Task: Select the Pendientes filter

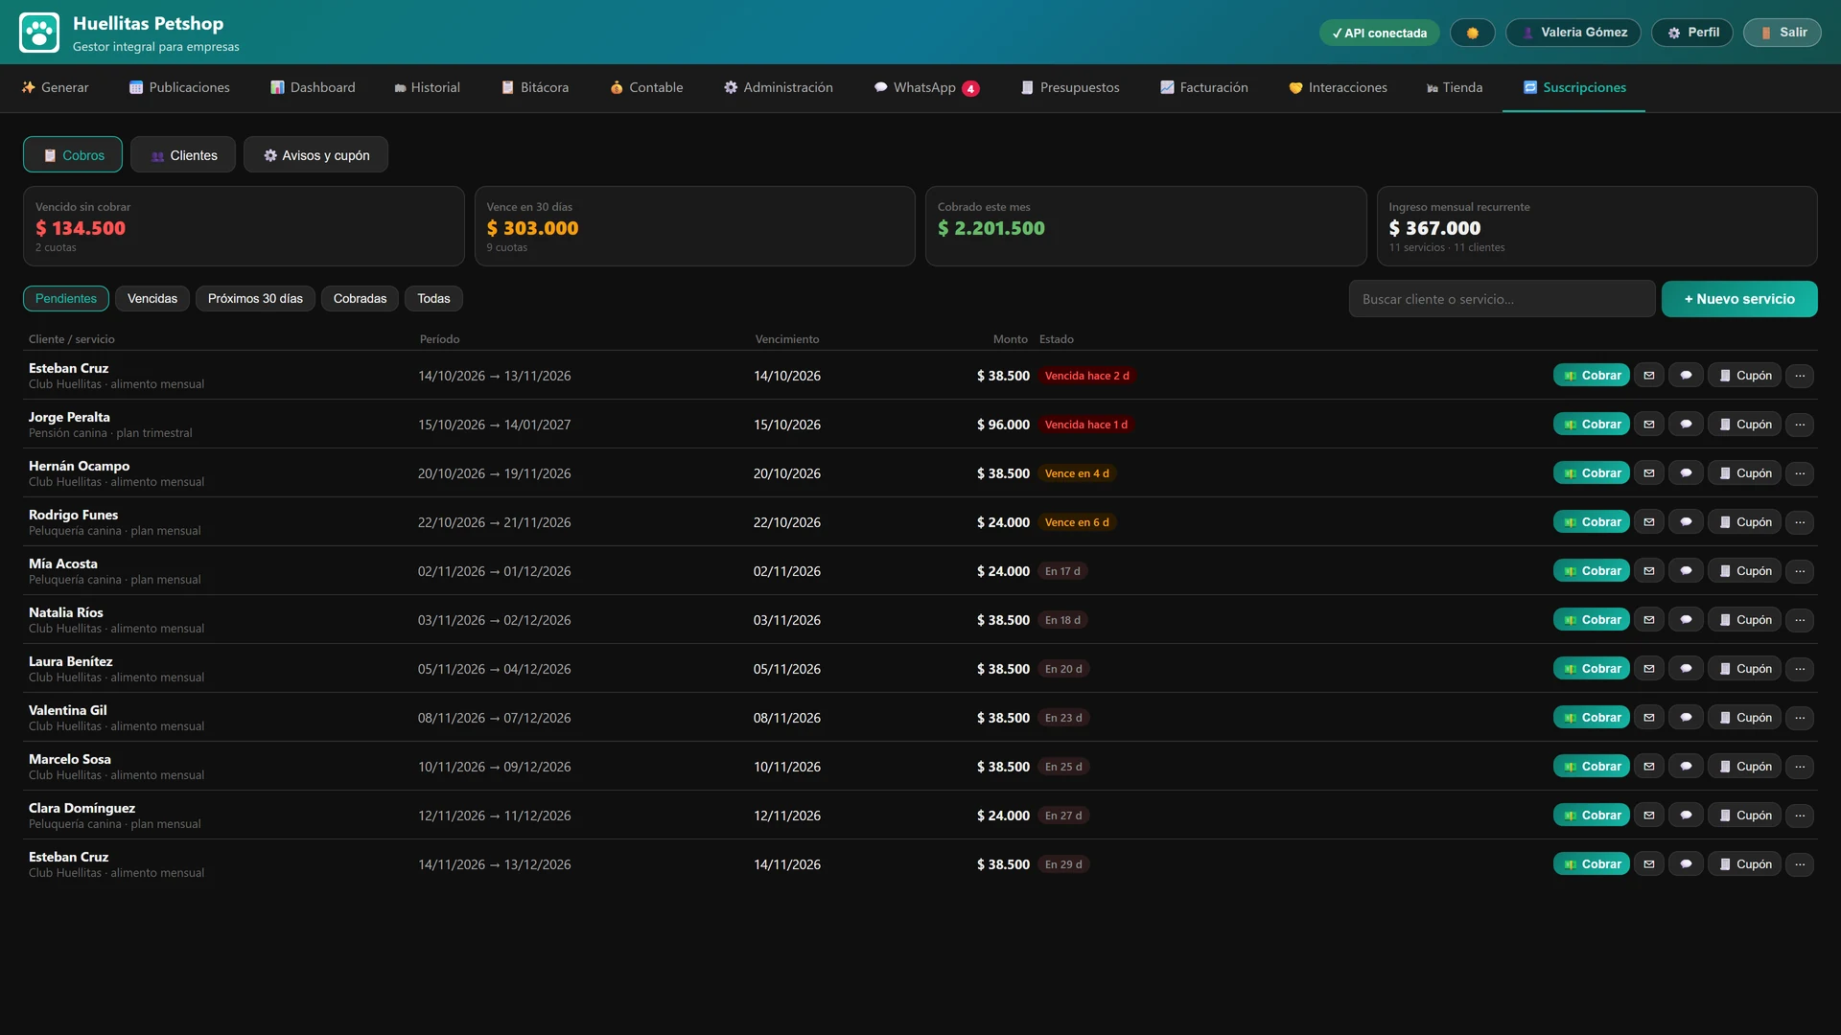Action: coord(66,299)
